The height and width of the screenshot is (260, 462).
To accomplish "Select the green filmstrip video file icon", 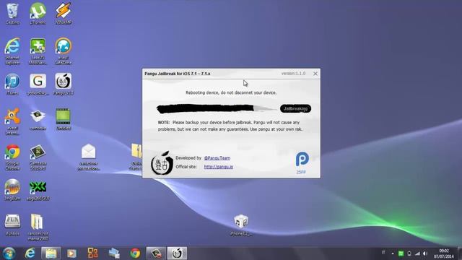I will (x=63, y=119).
